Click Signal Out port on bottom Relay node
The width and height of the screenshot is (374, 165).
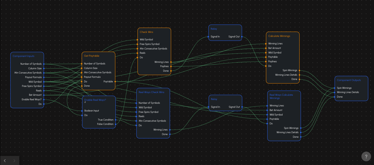242,107
